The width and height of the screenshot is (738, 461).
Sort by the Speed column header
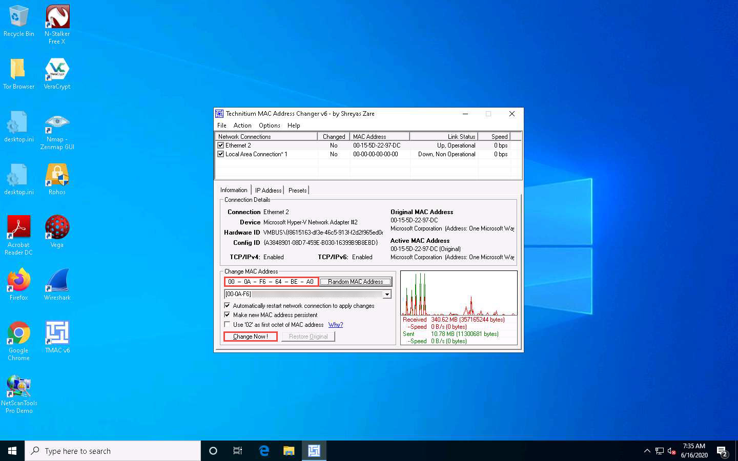coord(494,137)
